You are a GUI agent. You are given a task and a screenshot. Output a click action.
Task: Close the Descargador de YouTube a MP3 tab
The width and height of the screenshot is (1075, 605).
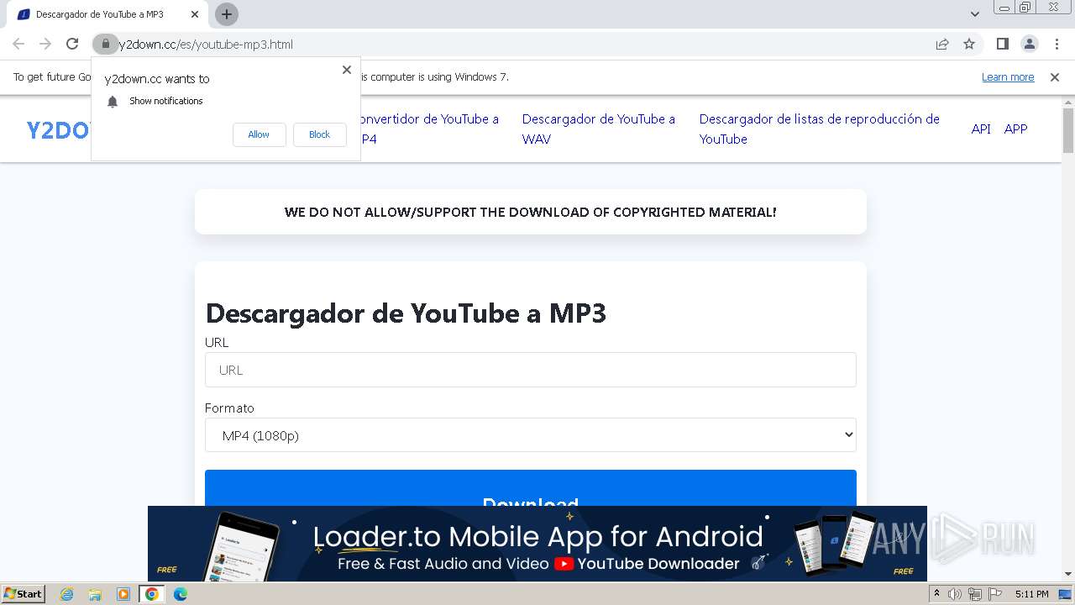[195, 14]
